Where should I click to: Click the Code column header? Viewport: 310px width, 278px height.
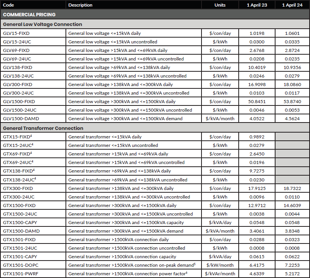[x=8, y=5]
